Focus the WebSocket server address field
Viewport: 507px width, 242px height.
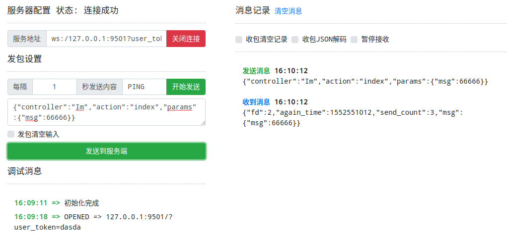[106, 39]
